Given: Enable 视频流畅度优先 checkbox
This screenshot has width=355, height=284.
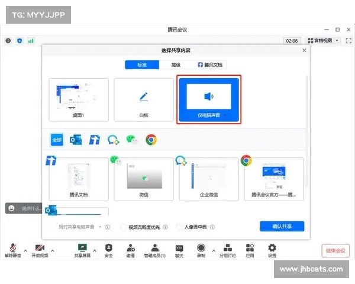Looking at the screenshot, I should point(124,227).
